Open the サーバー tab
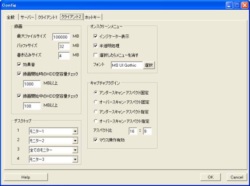The width and height of the screenshot is (250, 186). [27, 17]
